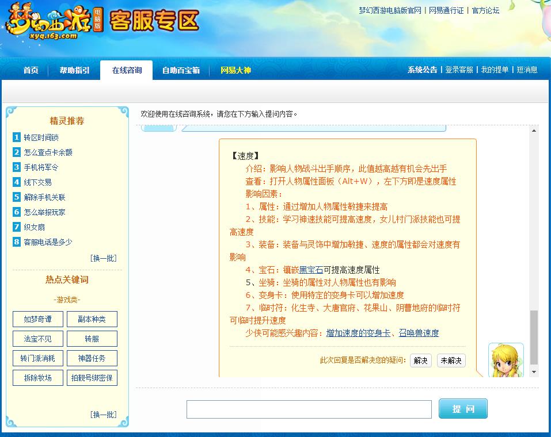Click the 提问 submit button
551x437 pixels.
(462, 408)
